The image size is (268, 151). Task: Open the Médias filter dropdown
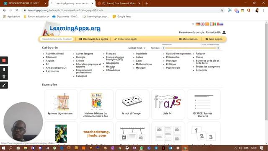pyautogui.click(x=137, y=48)
